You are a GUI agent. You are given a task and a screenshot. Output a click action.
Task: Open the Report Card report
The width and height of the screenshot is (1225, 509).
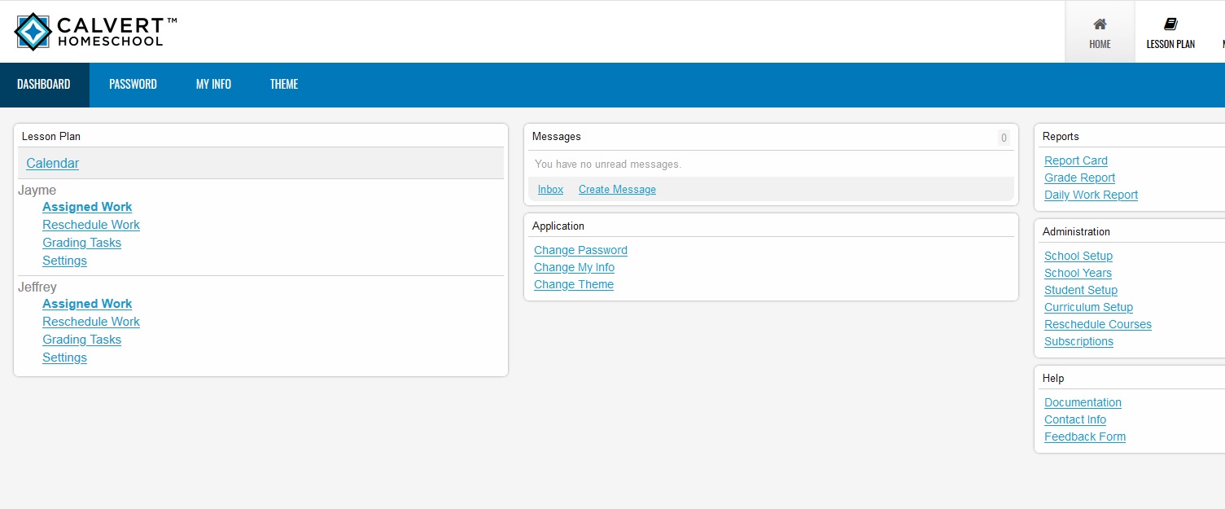click(x=1075, y=161)
